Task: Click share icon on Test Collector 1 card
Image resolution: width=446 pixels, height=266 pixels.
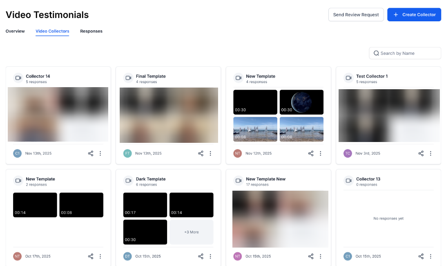Action: click(421, 153)
